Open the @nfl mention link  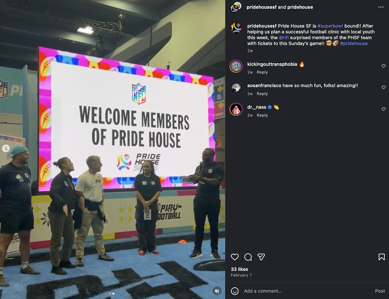[x=284, y=37]
